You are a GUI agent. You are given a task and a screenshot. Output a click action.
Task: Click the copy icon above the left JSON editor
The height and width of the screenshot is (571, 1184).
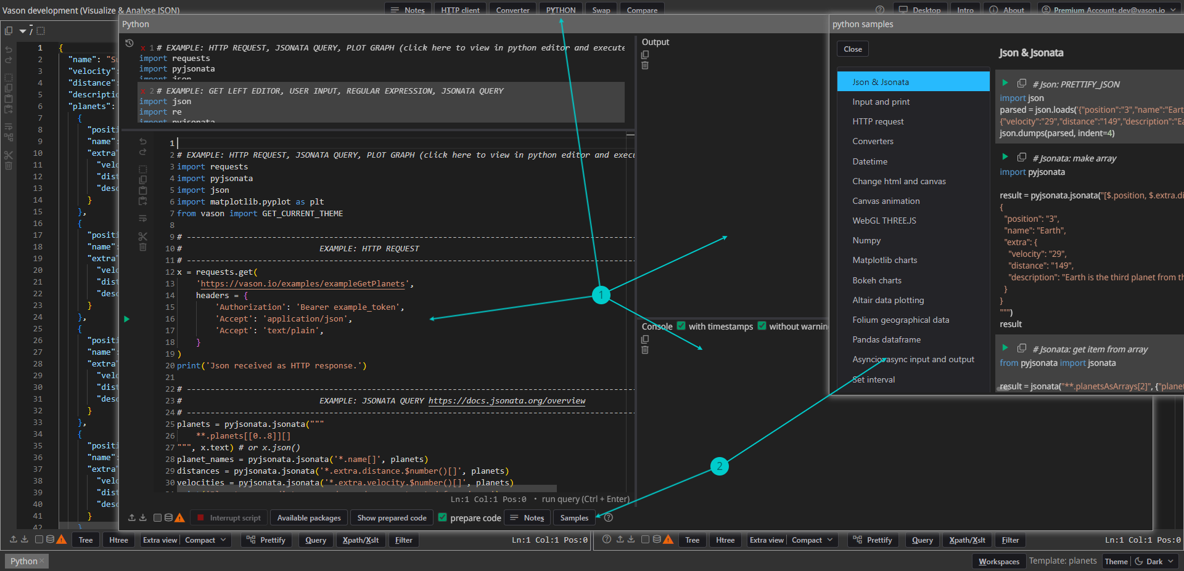(x=9, y=30)
